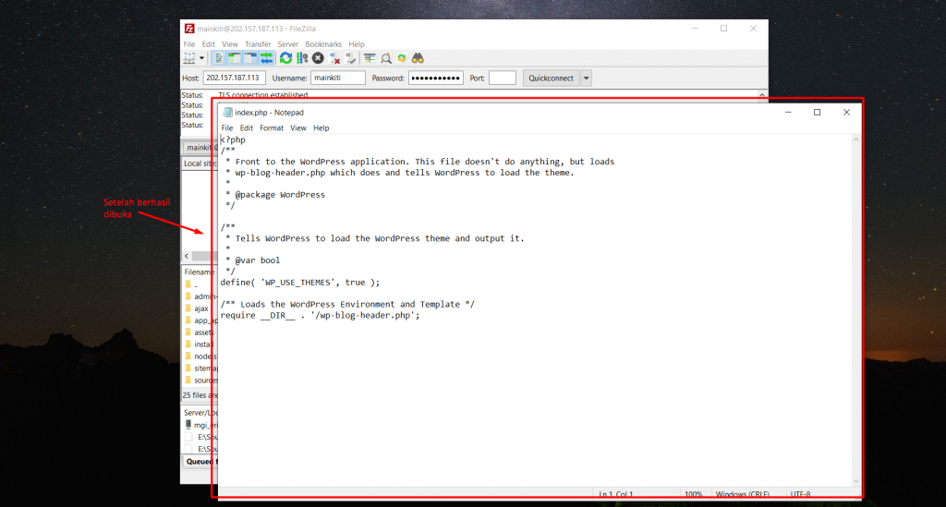Open FileZilla Server menu

click(x=288, y=44)
